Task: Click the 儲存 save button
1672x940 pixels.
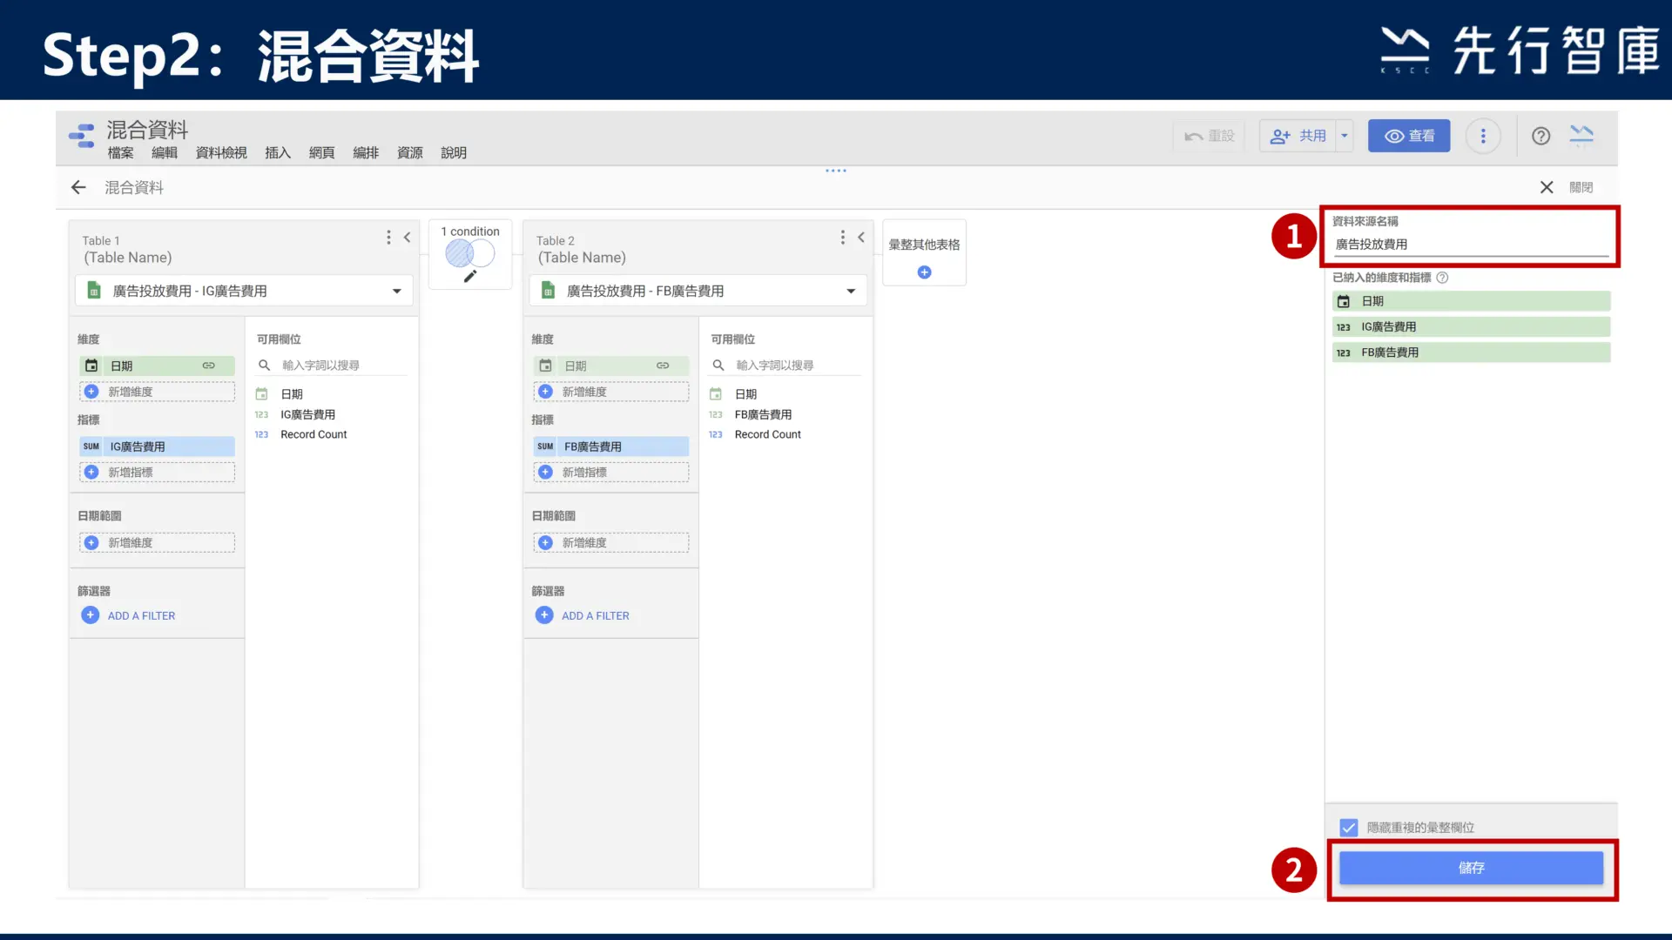Action: [x=1471, y=868]
